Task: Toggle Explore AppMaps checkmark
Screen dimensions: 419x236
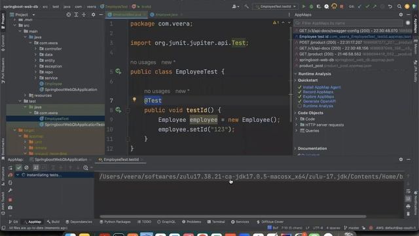Action: click(x=300, y=96)
